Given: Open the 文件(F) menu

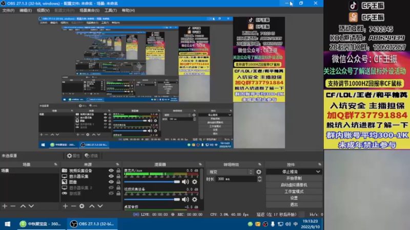Looking at the screenshot, I should tap(8, 10).
